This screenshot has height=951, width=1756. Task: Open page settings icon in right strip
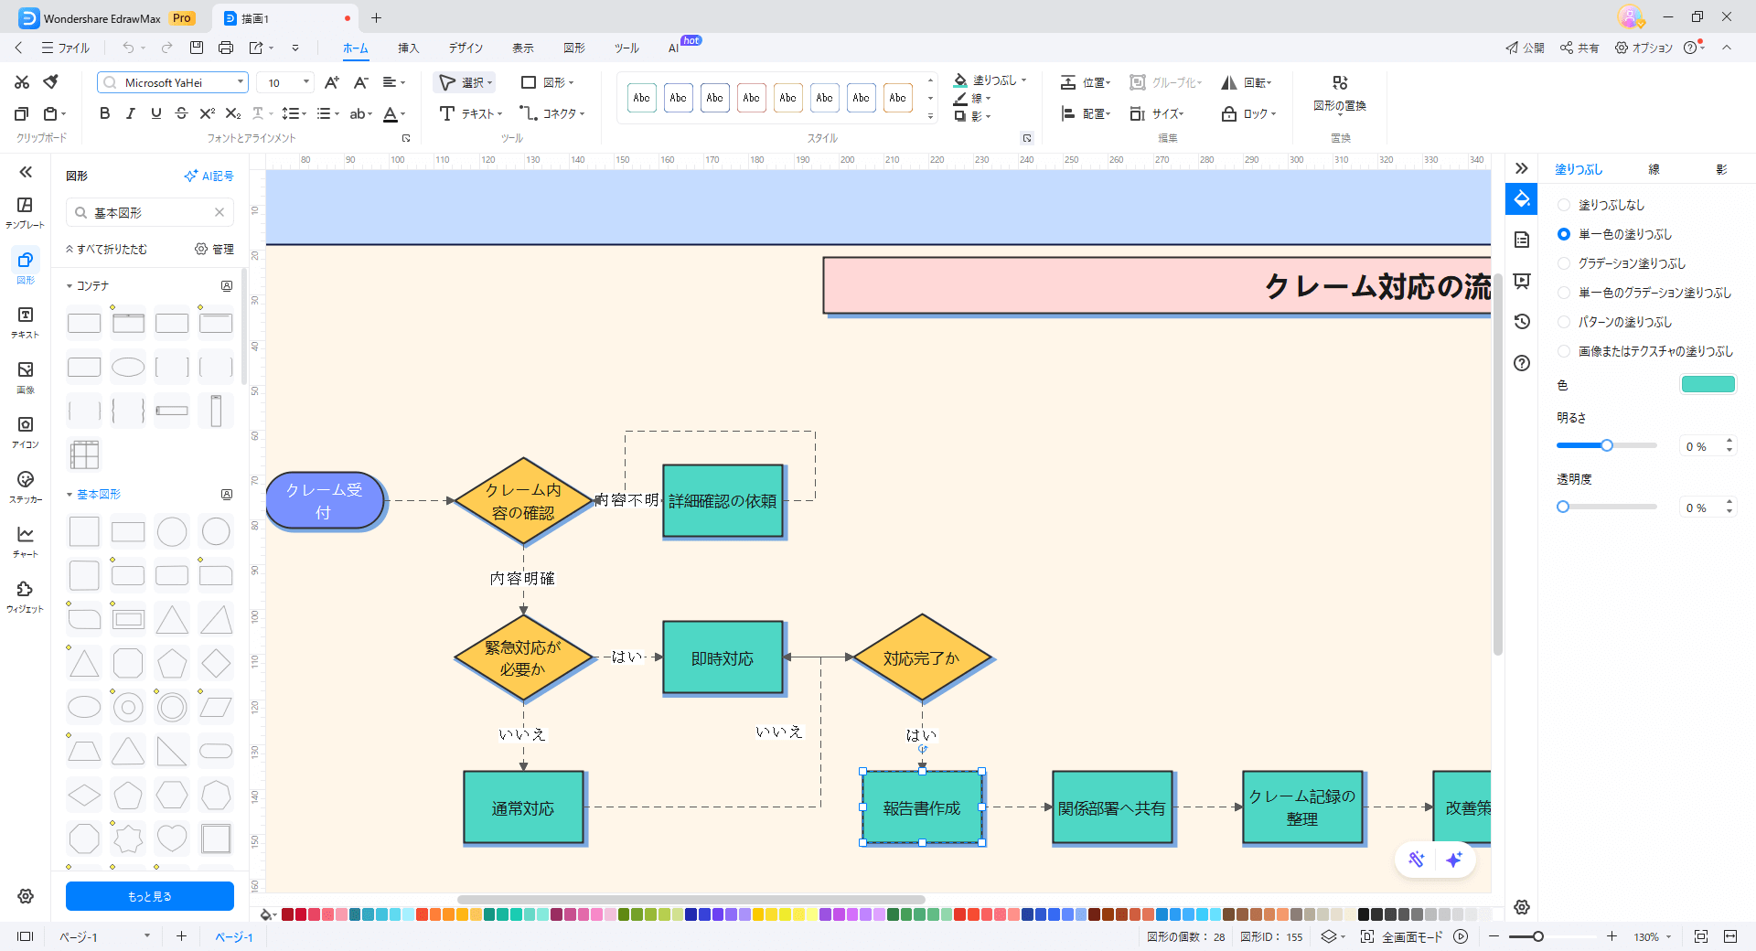(1522, 240)
